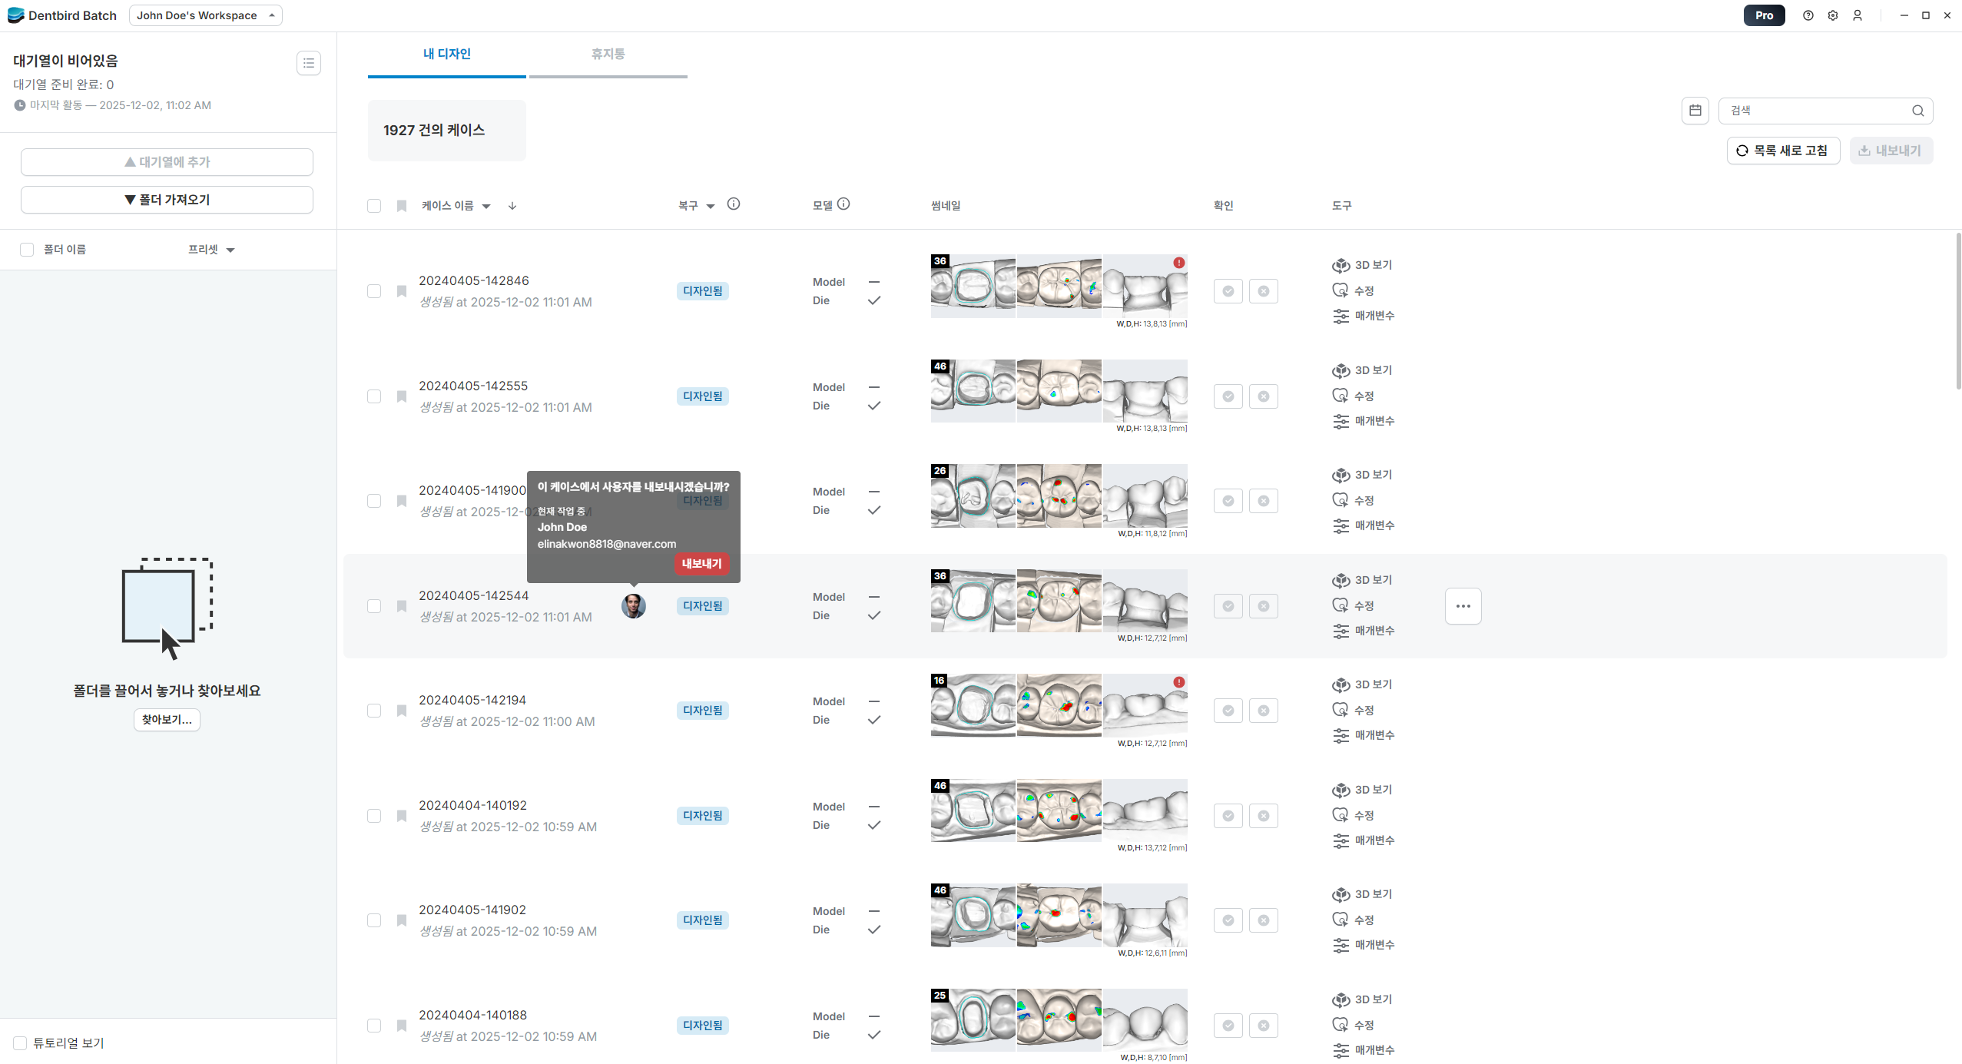Click the queue list icon in sidebar

[x=308, y=63]
